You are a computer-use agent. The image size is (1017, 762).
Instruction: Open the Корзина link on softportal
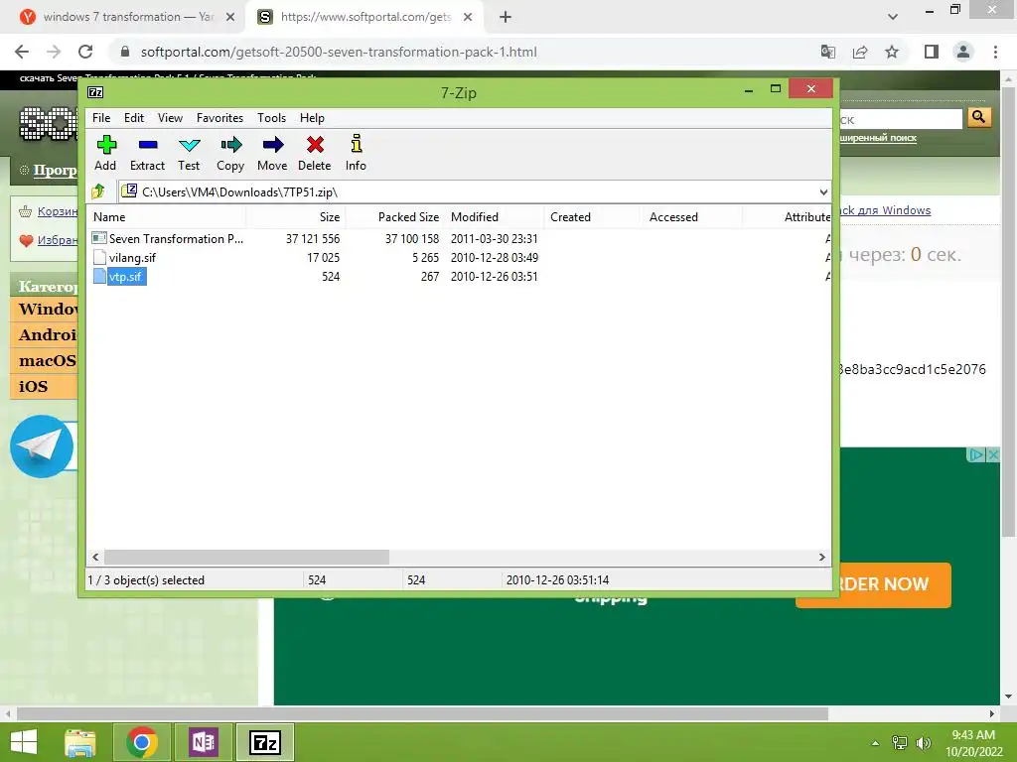(57, 211)
